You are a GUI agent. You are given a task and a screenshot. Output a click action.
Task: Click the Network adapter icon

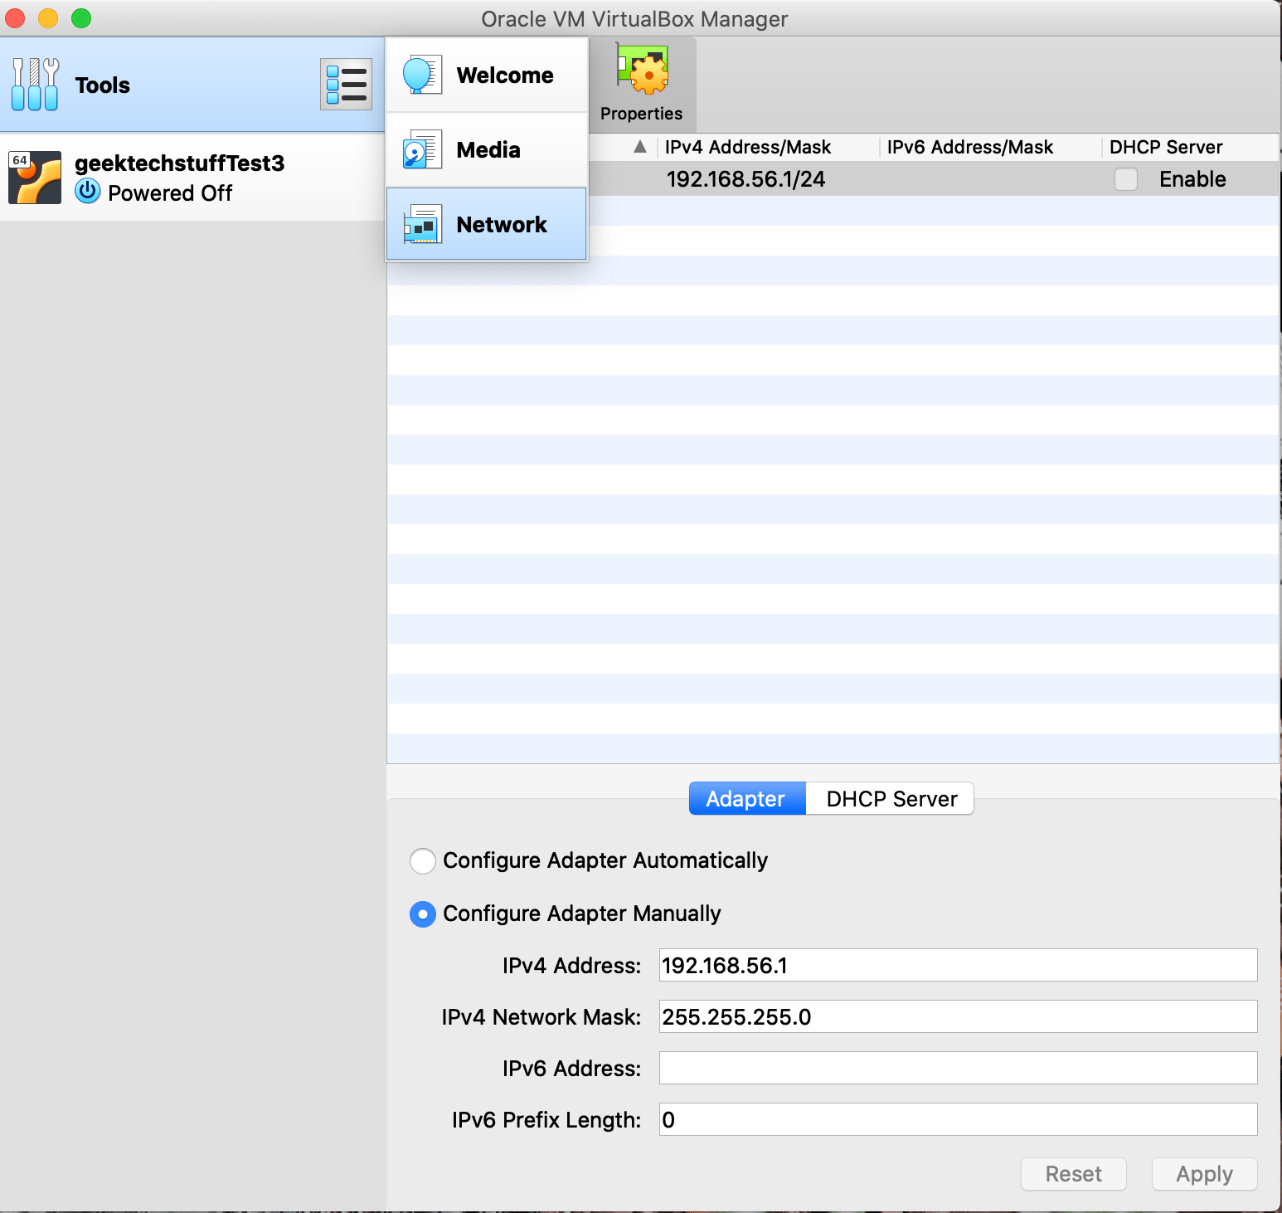click(422, 225)
